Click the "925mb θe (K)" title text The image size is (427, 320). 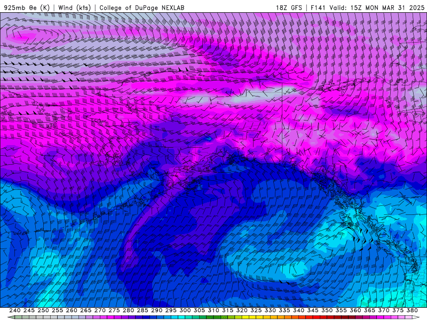tap(27, 7)
